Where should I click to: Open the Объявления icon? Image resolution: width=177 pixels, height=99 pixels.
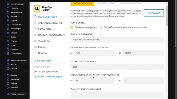coord(8,53)
